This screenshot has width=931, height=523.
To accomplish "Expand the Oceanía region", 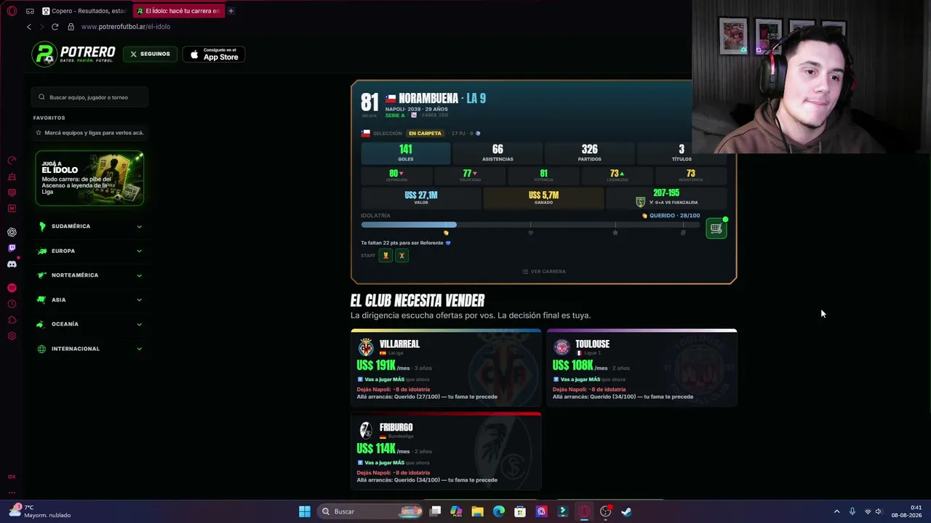I will coord(89,324).
